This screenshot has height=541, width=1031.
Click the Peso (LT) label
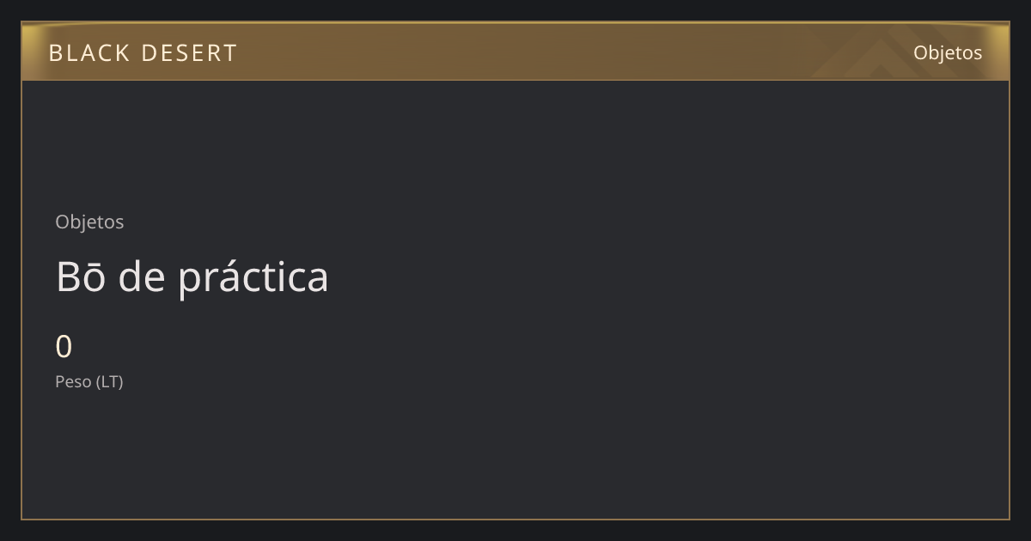[x=89, y=381]
